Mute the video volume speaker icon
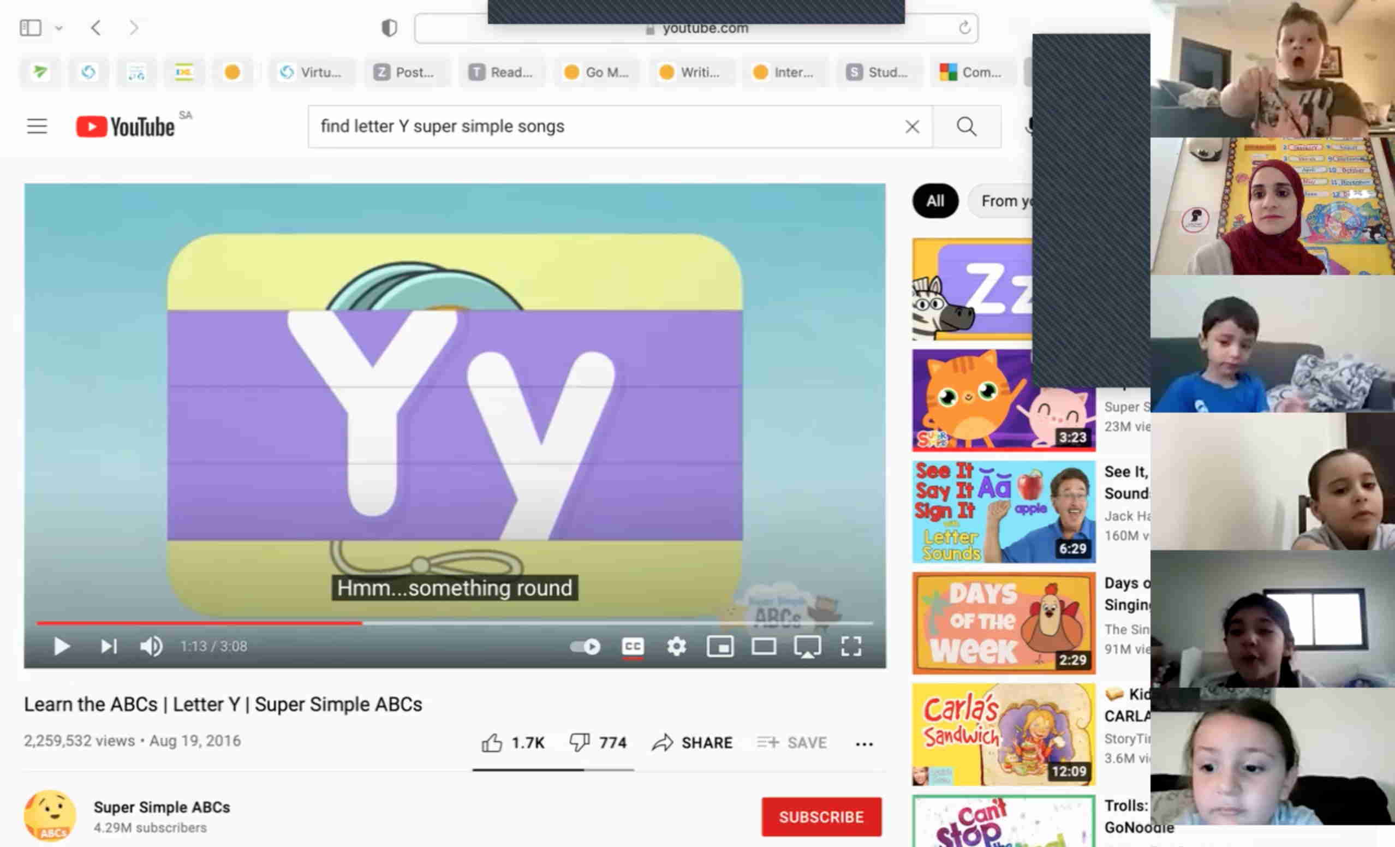The width and height of the screenshot is (1395, 847). [x=151, y=646]
